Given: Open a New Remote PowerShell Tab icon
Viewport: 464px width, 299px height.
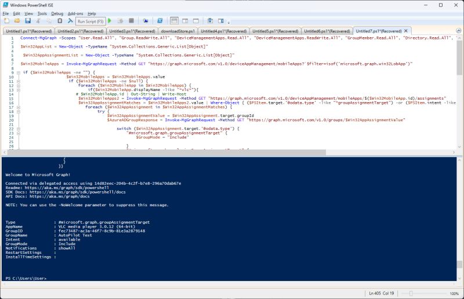Looking at the screenshot, I should tap(146, 21).
